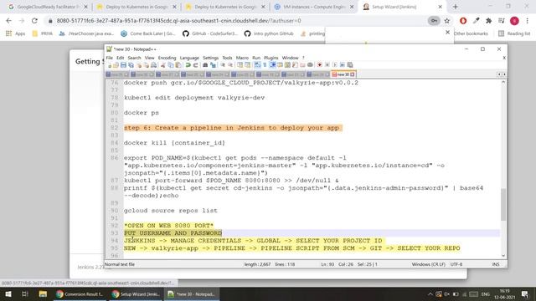The width and height of the screenshot is (536, 301).
Task: Open the 'Intro python GitHub' bookmark
Action: pyautogui.click(x=269, y=33)
